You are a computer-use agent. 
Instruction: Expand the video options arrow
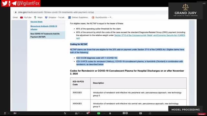point(19,113)
